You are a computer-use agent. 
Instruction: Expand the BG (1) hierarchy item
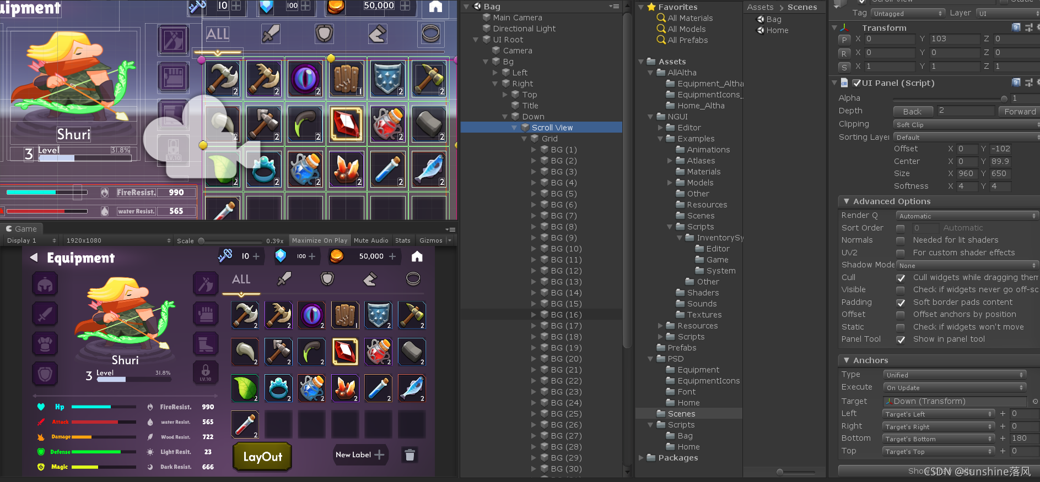(534, 150)
